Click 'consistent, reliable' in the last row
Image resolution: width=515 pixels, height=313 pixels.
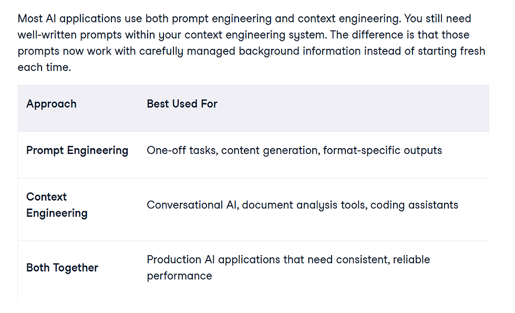click(x=383, y=260)
